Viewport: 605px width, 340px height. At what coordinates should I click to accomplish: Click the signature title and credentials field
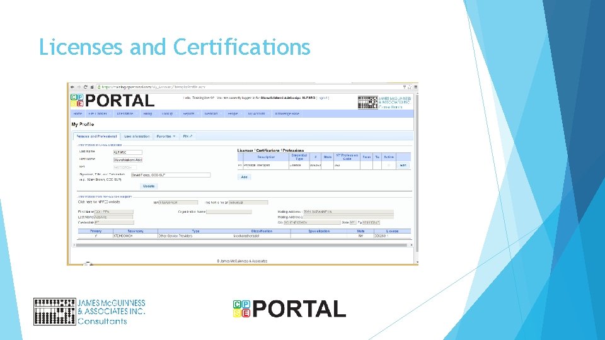(171, 175)
